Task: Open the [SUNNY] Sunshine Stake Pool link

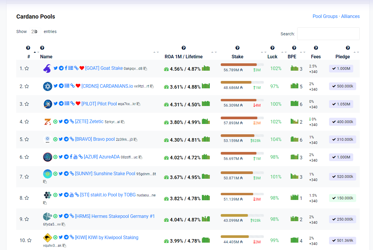Action: click(105, 173)
